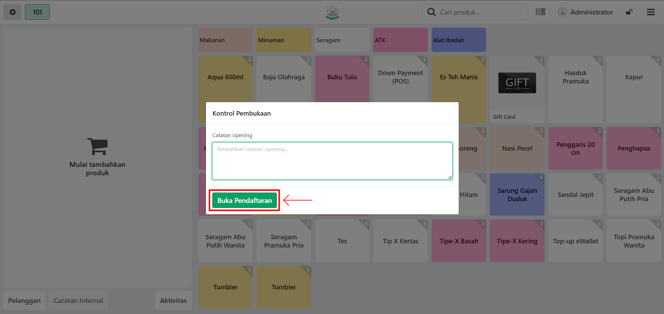Image resolution: width=664 pixels, height=314 pixels.
Task: Select the Gift Card product thumbnail
Action: 517,83
